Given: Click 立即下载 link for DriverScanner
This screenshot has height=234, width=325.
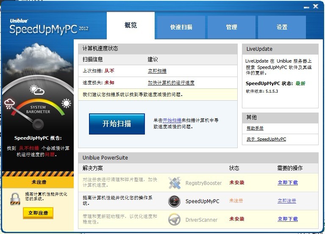Looking at the screenshot, I should 287,219.
